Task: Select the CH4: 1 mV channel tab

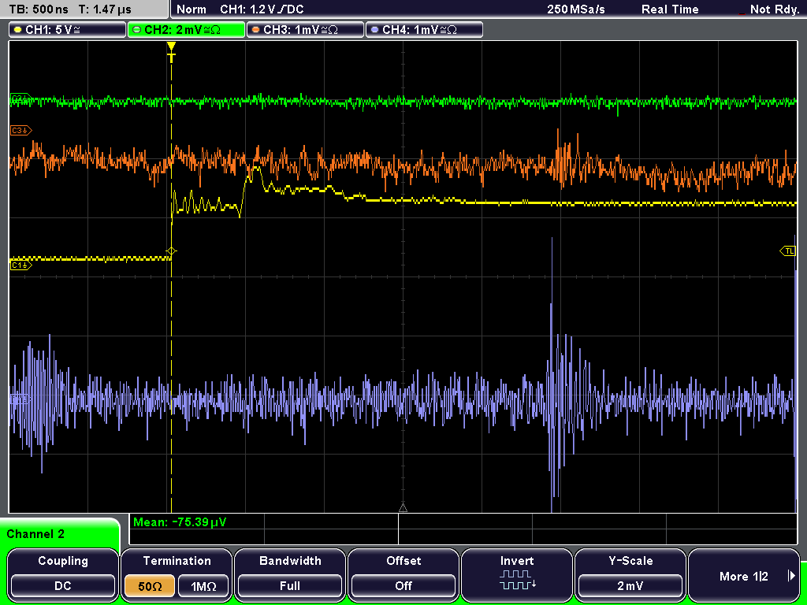Action: coord(424,30)
